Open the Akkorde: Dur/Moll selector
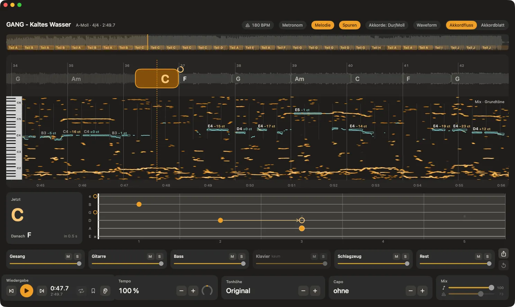Screen dimensions: 515x307 tap(387, 25)
